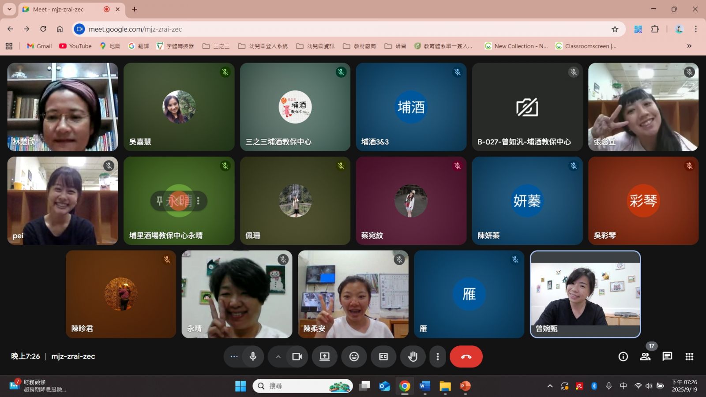
Task: Raise hand using the hand icon
Action: (413, 356)
